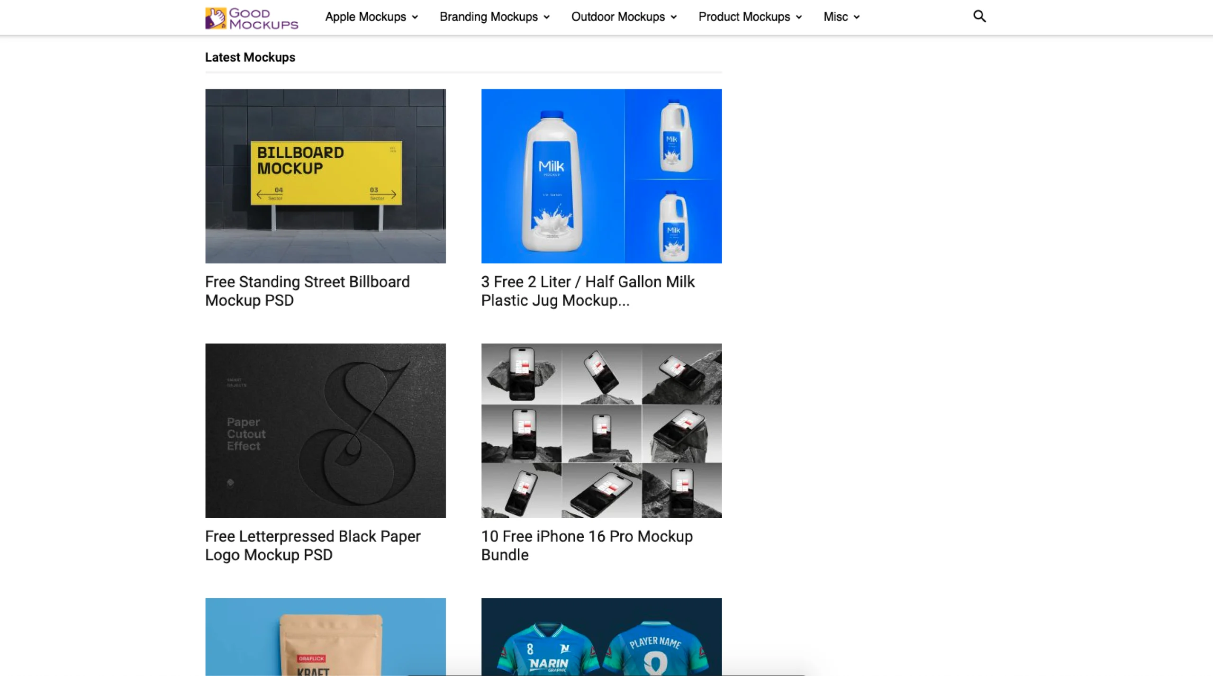1213x676 pixels.
Task: Open the yellow billboard mockup thumbnail
Action: 325,176
